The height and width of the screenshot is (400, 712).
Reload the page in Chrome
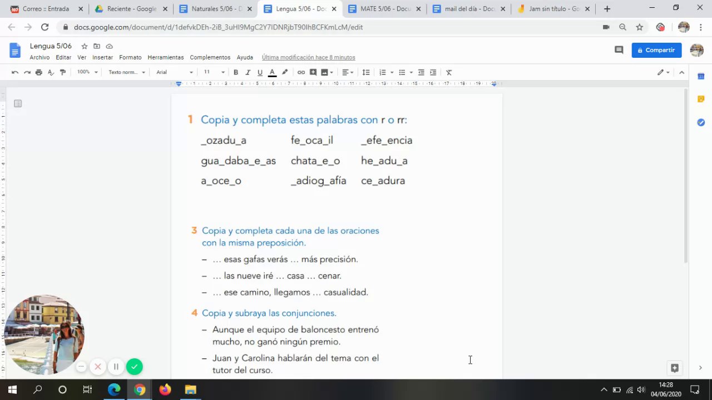(44, 27)
